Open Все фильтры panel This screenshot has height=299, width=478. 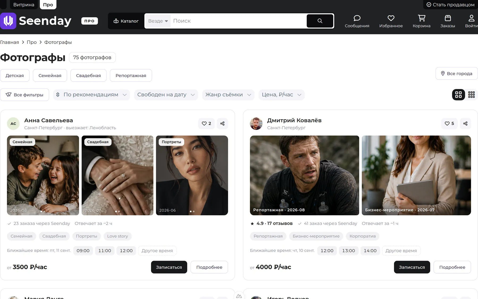[24, 95]
